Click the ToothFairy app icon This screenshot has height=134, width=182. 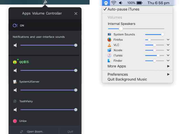tap(15, 101)
